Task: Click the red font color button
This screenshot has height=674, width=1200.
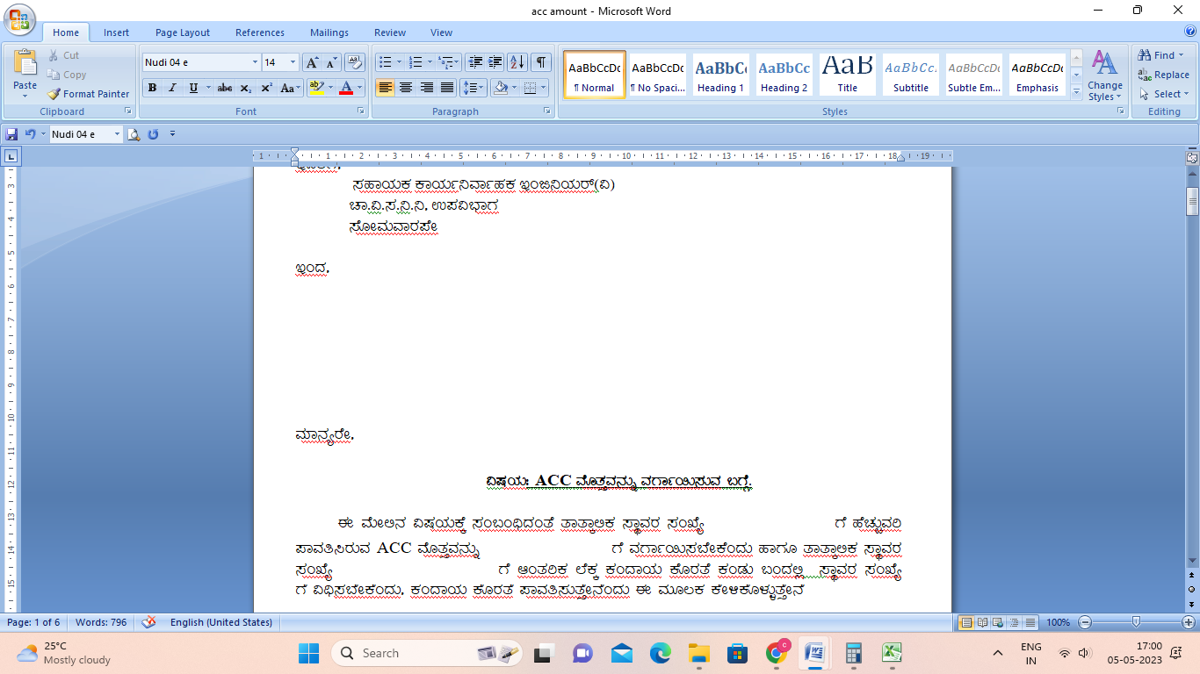Action: 346,88
